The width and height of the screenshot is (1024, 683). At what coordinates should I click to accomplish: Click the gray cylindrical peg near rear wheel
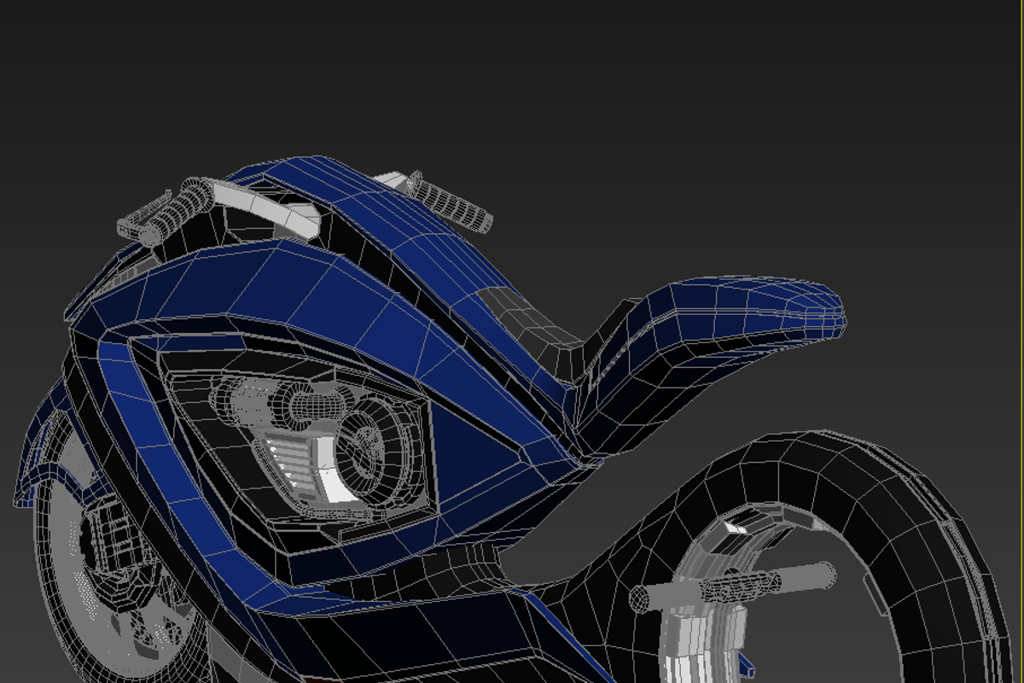pyautogui.click(x=734, y=586)
